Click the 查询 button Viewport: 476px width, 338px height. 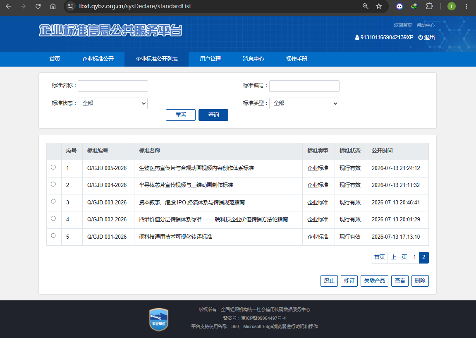213,115
